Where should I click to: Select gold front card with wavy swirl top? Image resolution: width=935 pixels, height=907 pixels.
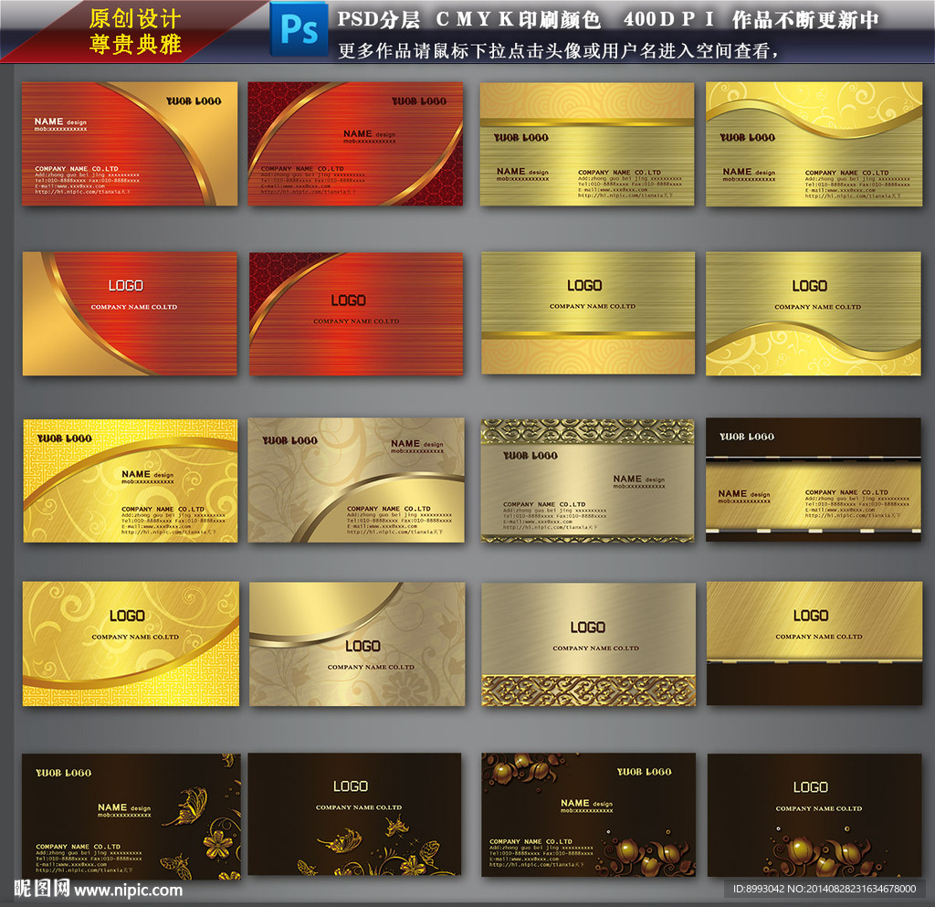point(814,143)
